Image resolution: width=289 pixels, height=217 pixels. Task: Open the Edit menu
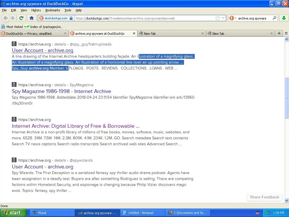[x=14, y=10]
